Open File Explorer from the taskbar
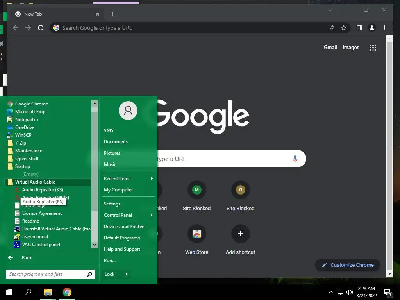Image resolution: width=400 pixels, height=300 pixels. tap(48, 292)
